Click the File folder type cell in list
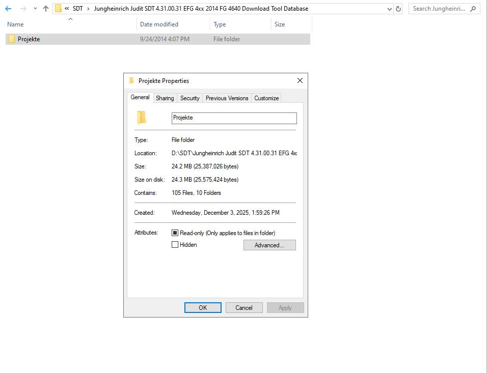This screenshot has height=373, width=487. coord(227,39)
